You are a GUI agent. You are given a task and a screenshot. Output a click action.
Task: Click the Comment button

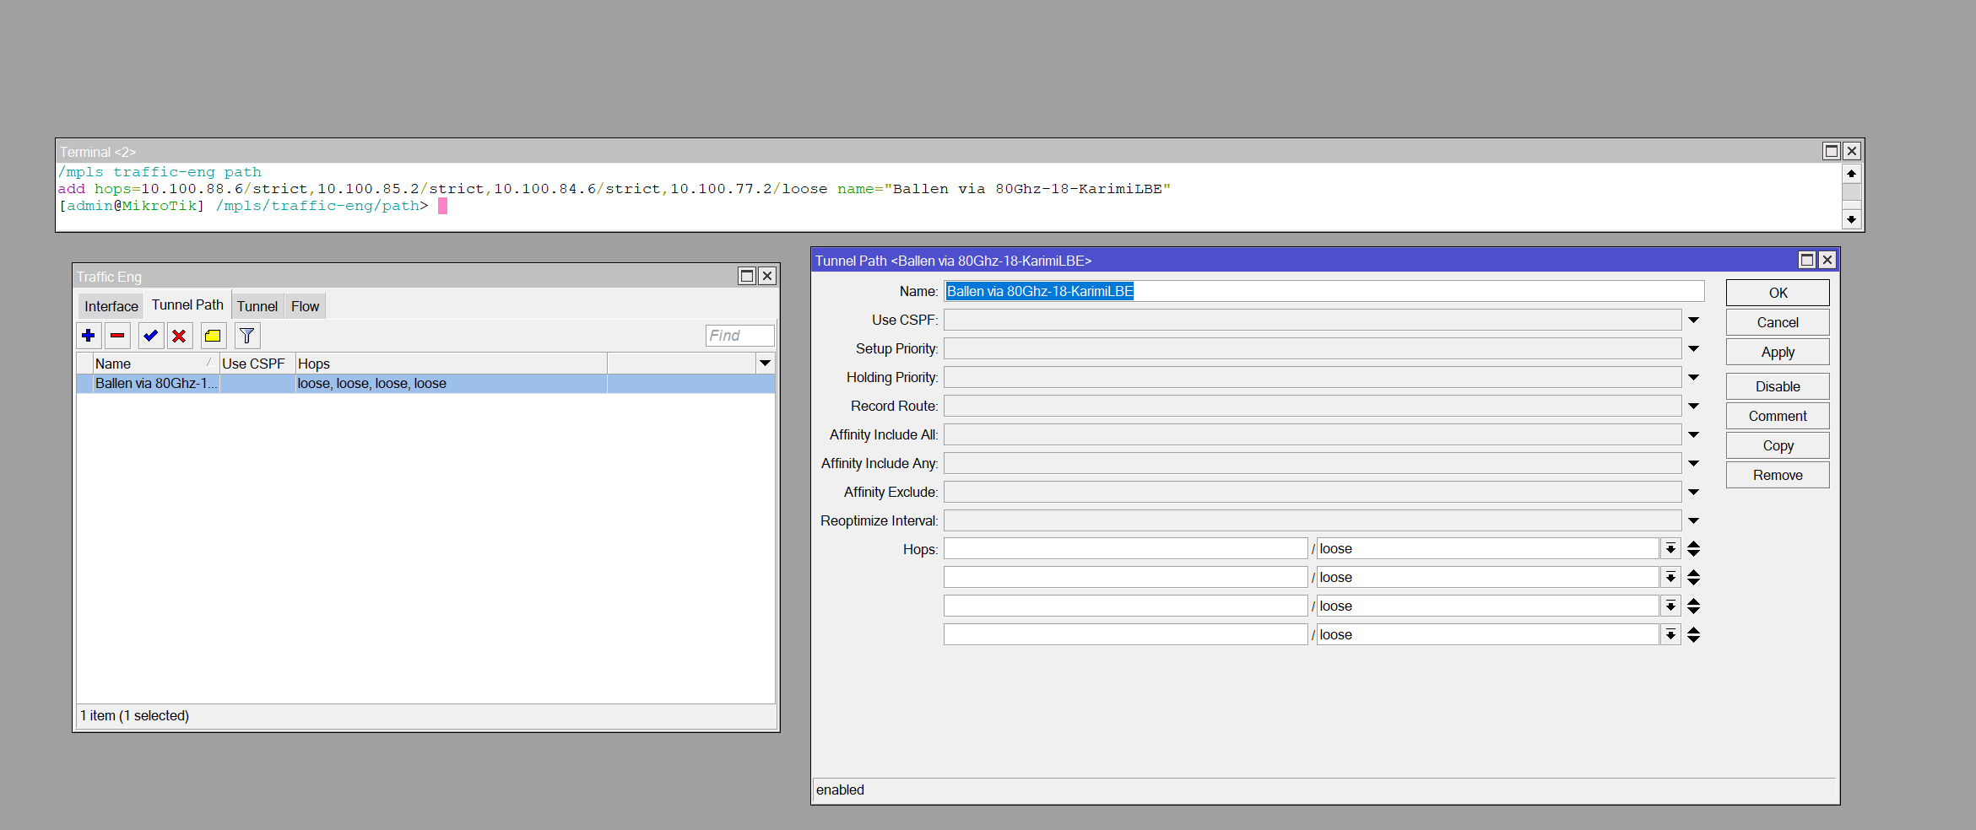click(1778, 416)
